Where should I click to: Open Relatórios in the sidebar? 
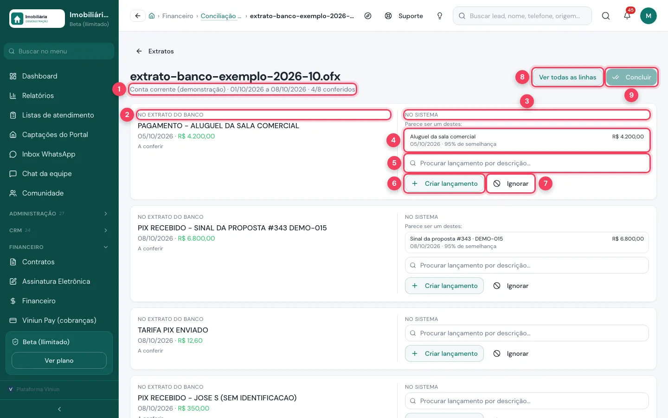pyautogui.click(x=59, y=96)
